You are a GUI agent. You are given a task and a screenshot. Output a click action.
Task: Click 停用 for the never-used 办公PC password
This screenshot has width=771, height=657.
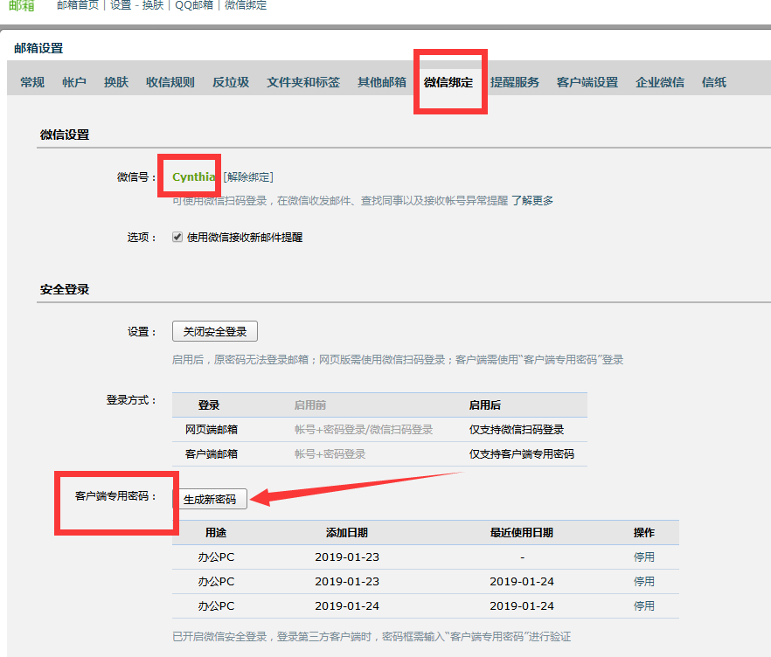click(x=644, y=557)
